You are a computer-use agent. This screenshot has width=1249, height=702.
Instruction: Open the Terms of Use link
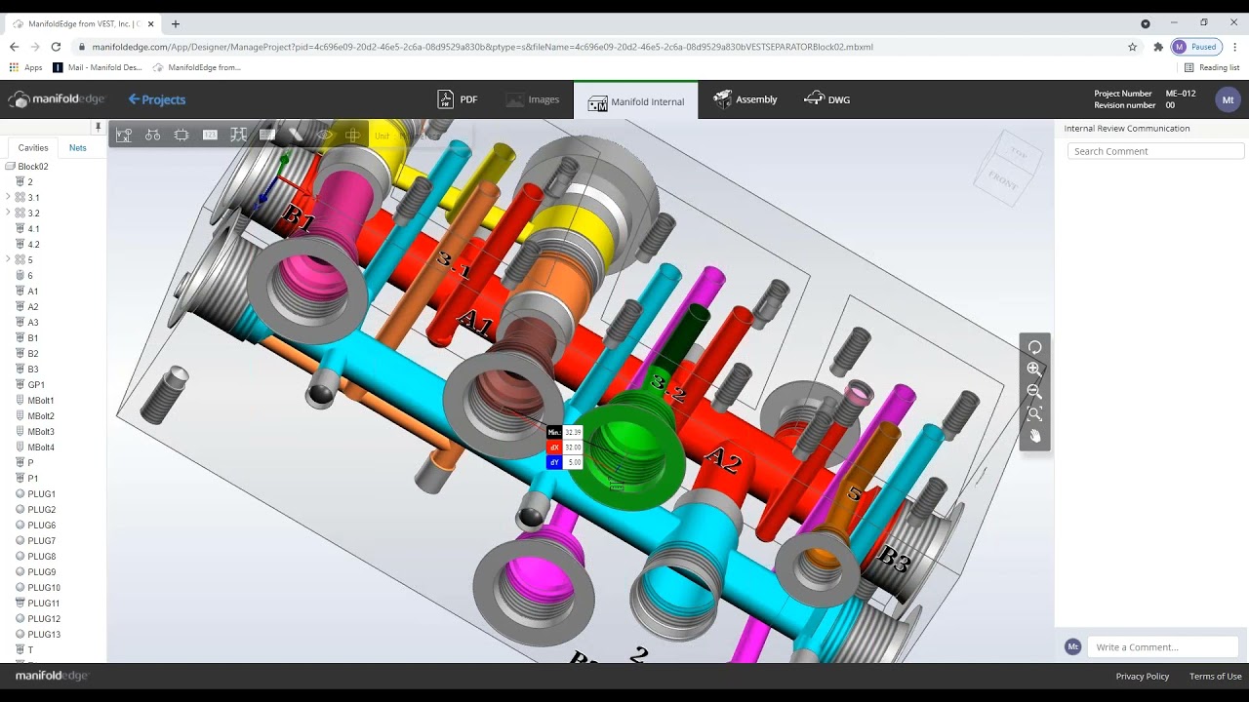[x=1216, y=677]
